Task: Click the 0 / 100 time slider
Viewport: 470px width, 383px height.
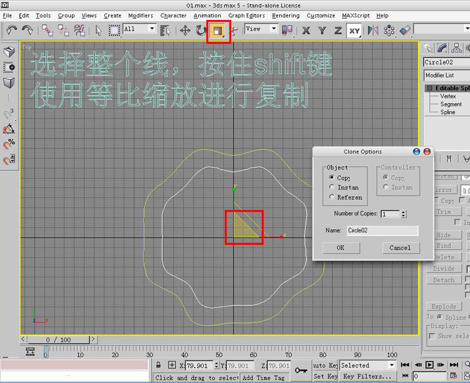Action: [58, 340]
